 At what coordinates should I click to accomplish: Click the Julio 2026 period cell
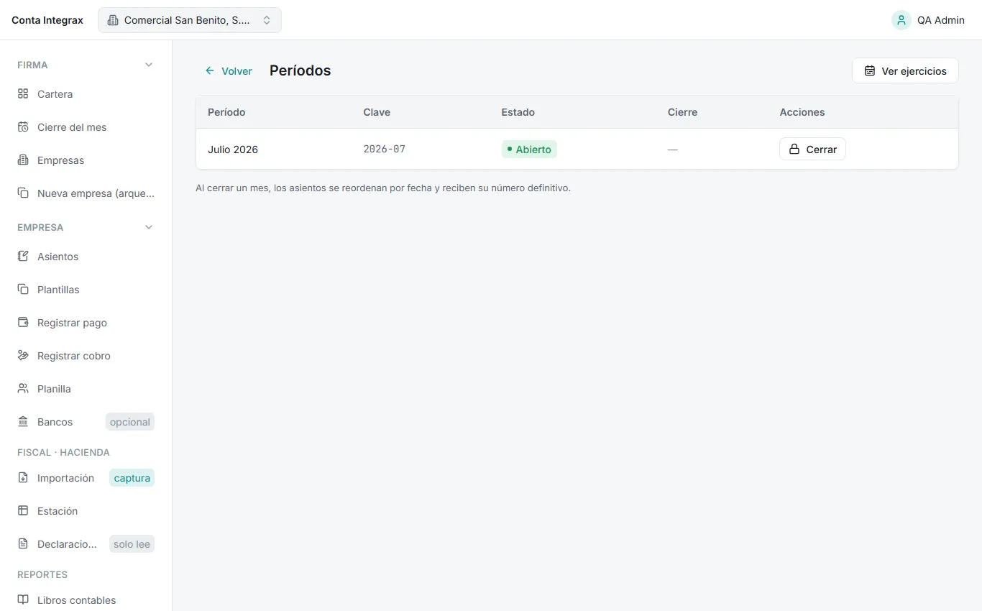(233, 150)
